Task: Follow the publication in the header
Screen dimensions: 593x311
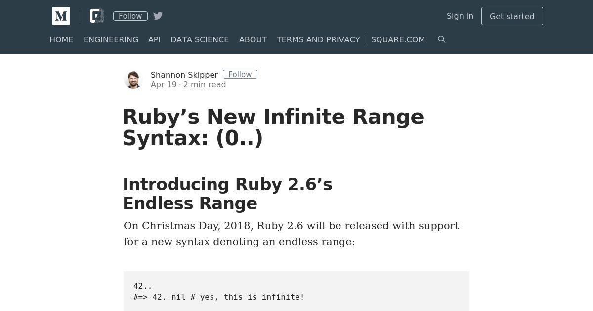Action: [x=130, y=16]
